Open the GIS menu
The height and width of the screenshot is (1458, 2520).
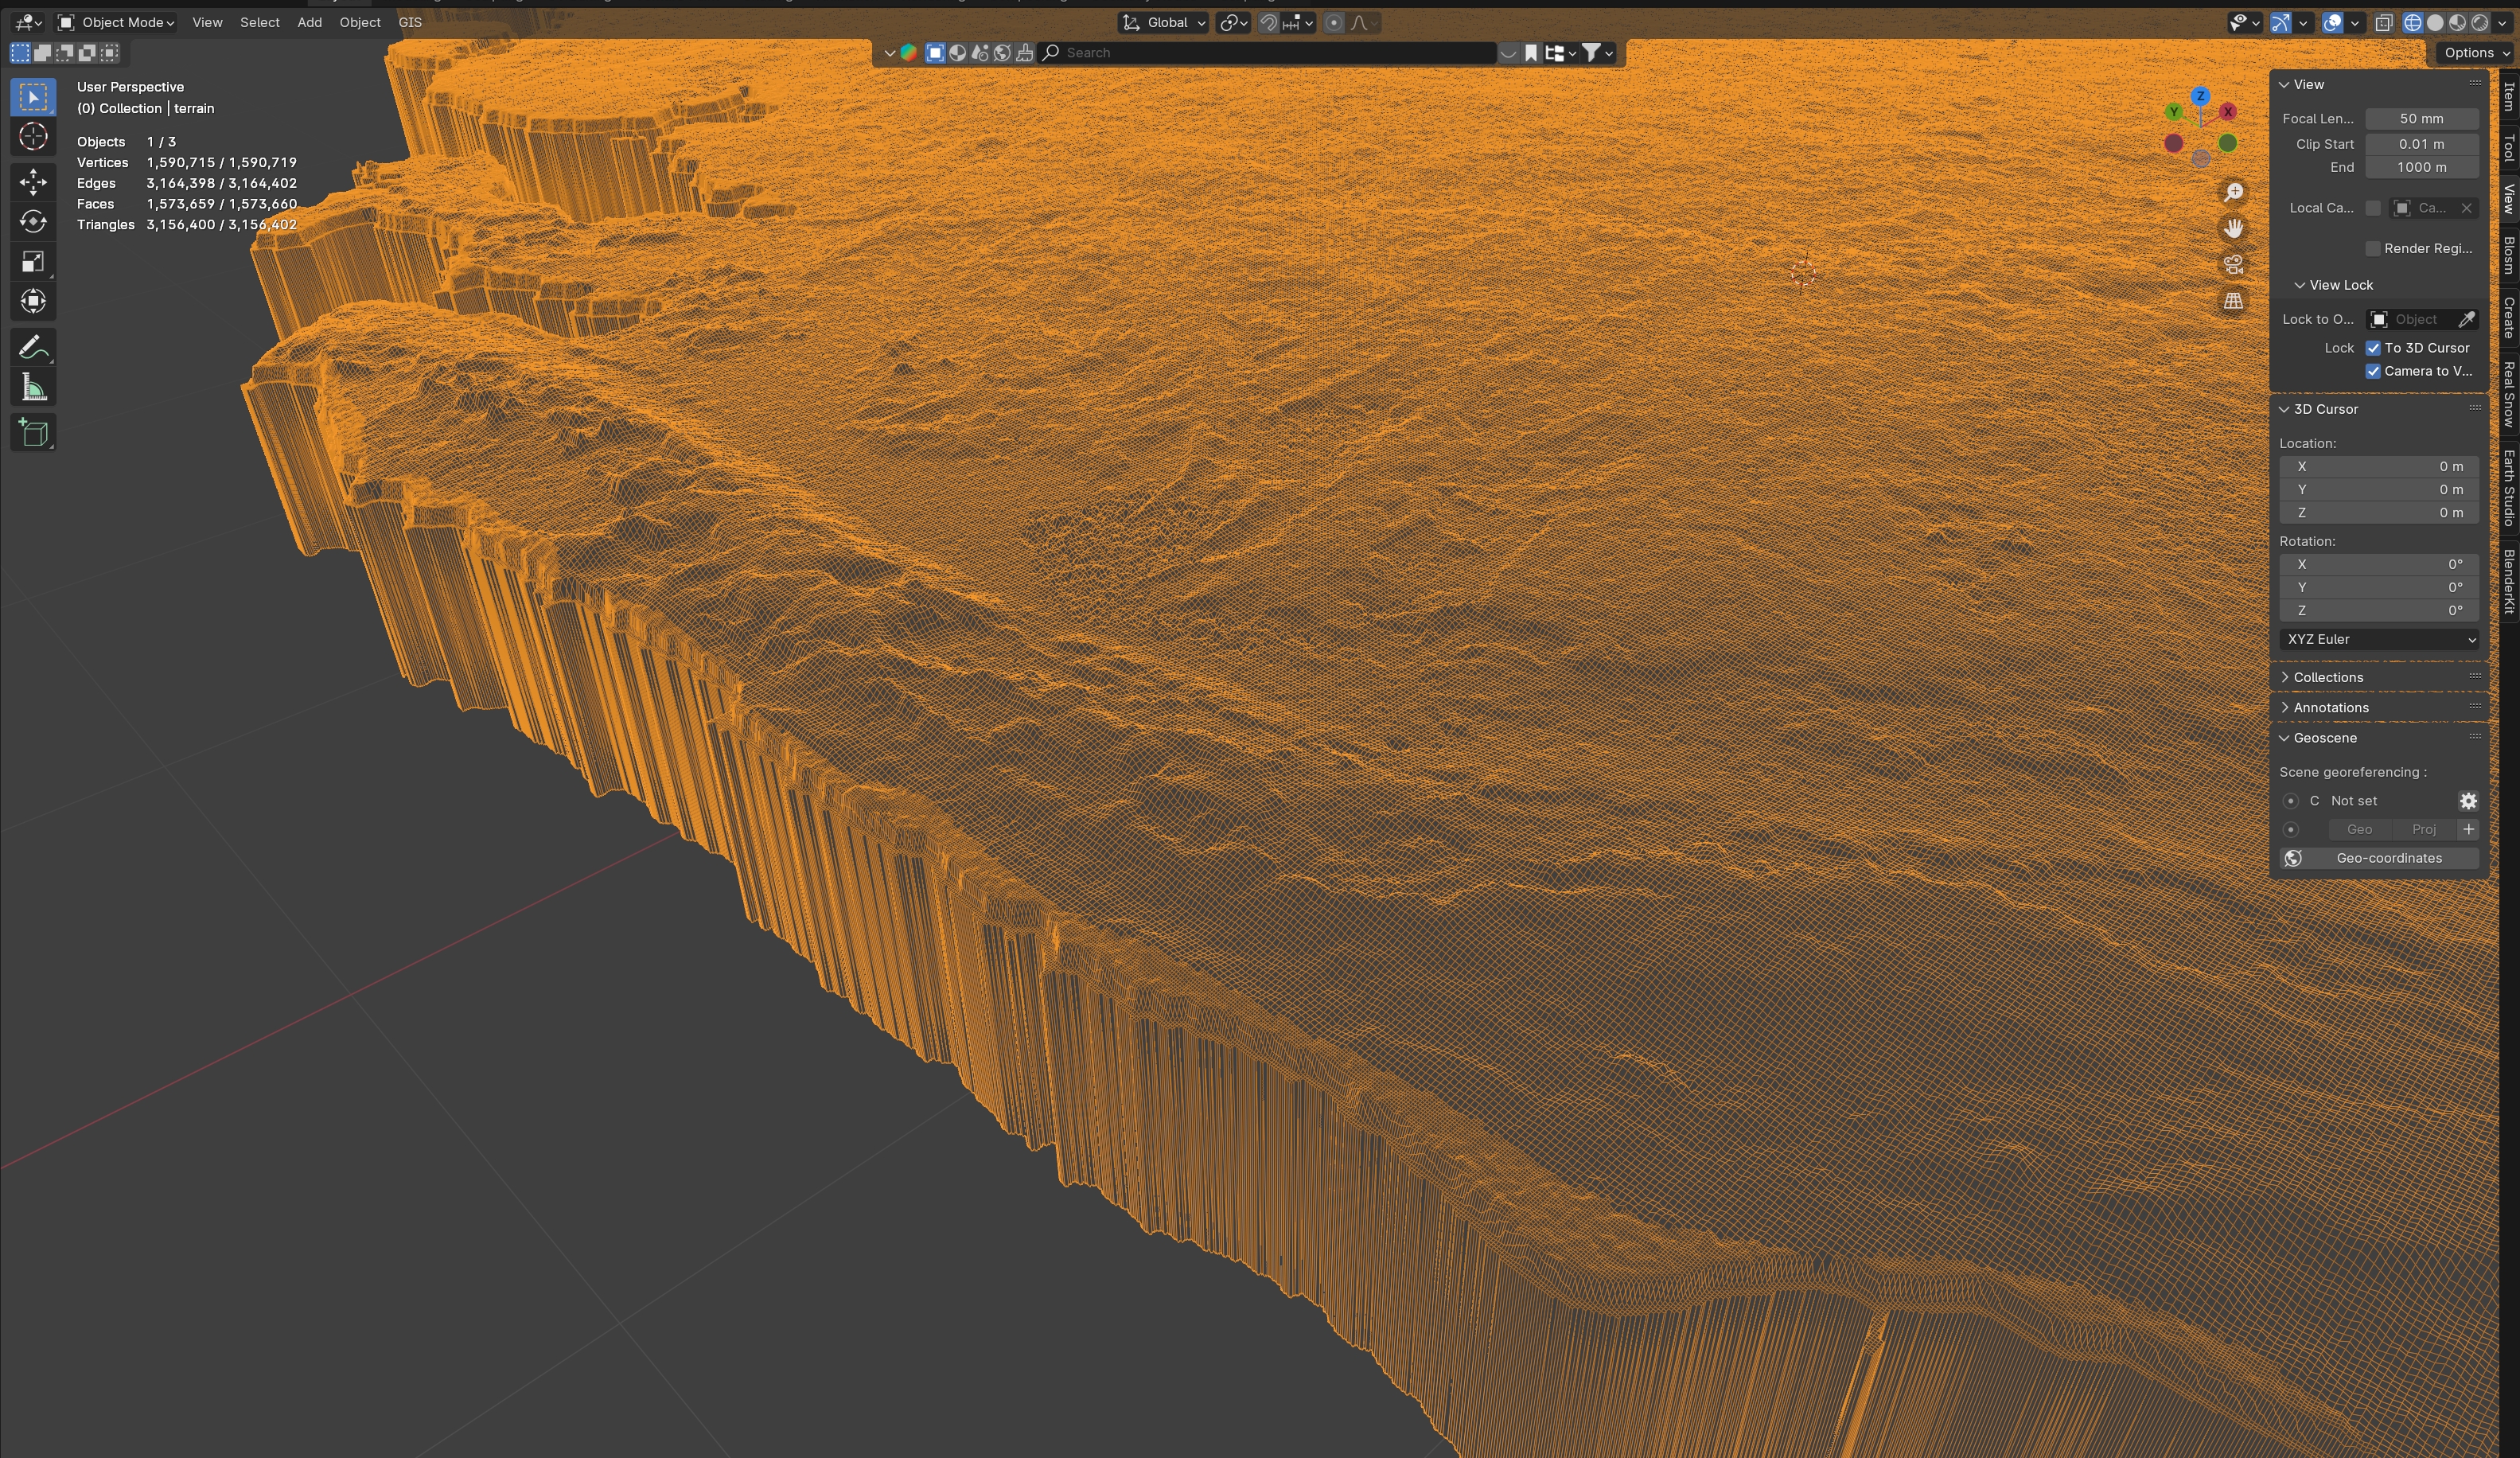click(x=410, y=22)
